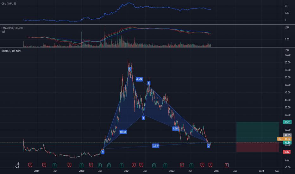Viewport: 295px width, 174px height.
Task: Click the 2022 label on the time axis
Action: [172, 171]
